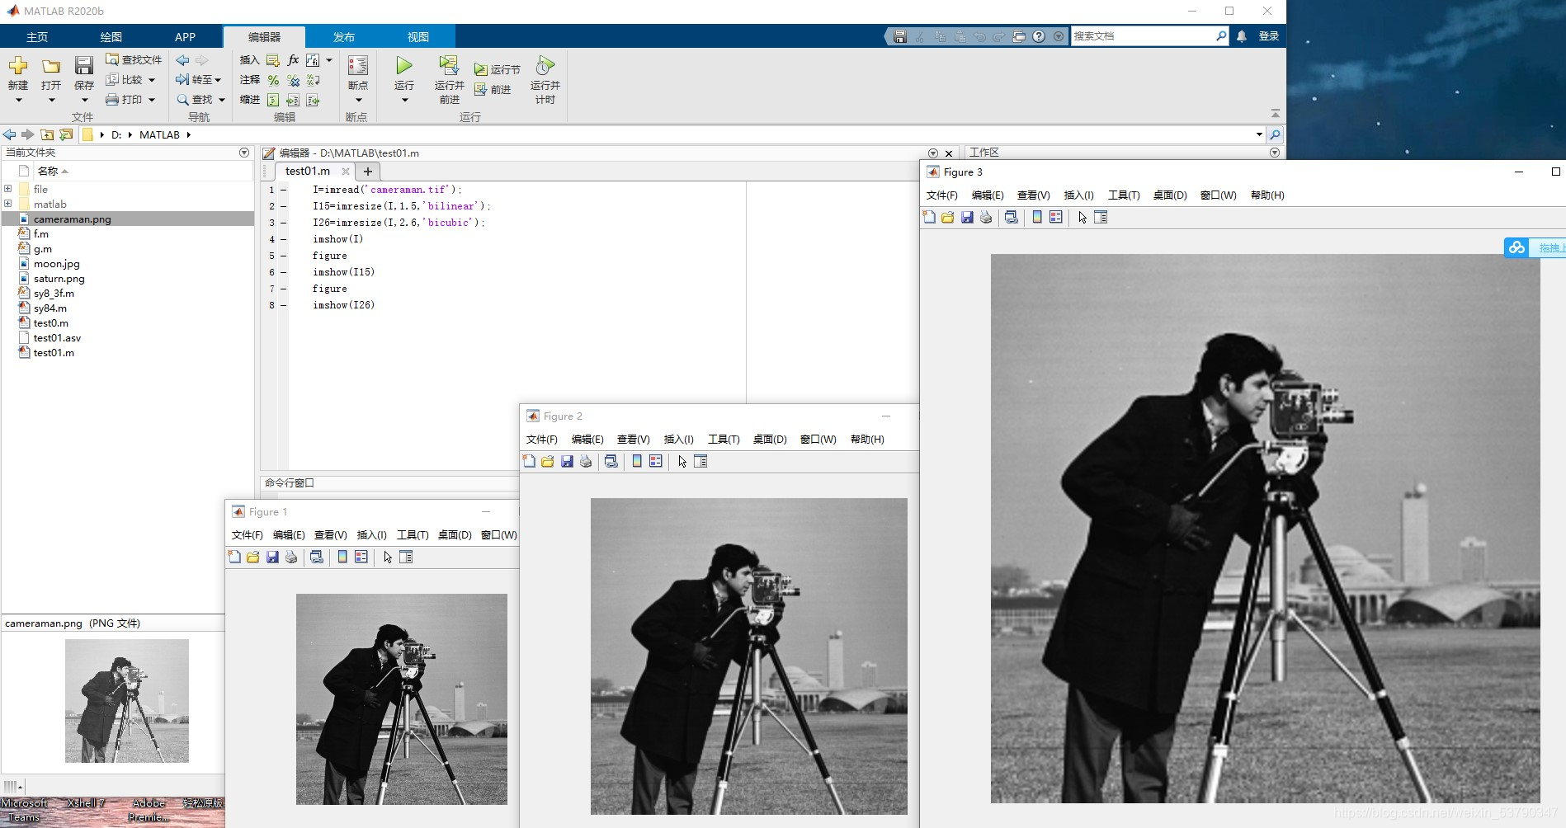Click Open File icon in Figure 1 toolbar
Image resolution: width=1566 pixels, height=828 pixels.
click(x=253, y=557)
